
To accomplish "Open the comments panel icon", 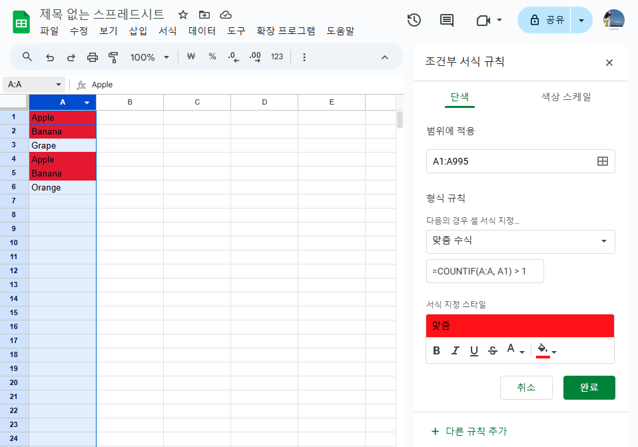I will [446, 20].
